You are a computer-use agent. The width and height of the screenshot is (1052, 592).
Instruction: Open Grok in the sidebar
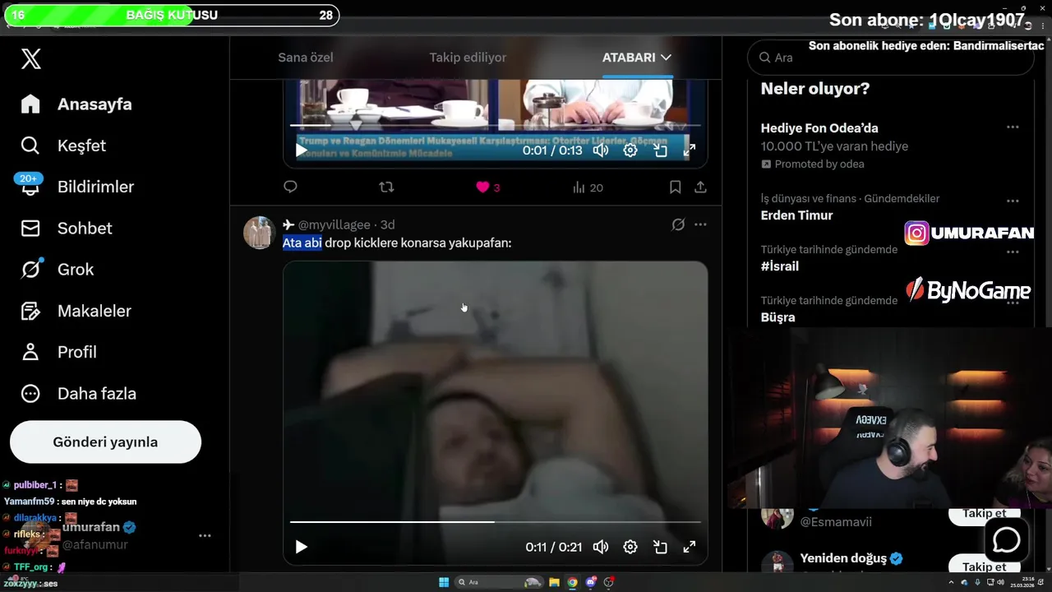click(x=57, y=270)
